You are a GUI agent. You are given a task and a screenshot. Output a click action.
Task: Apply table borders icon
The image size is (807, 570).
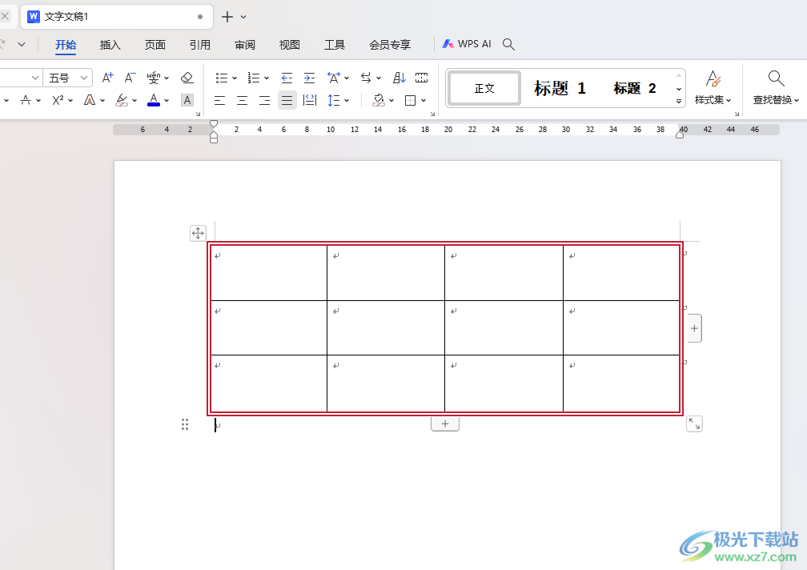pos(410,100)
